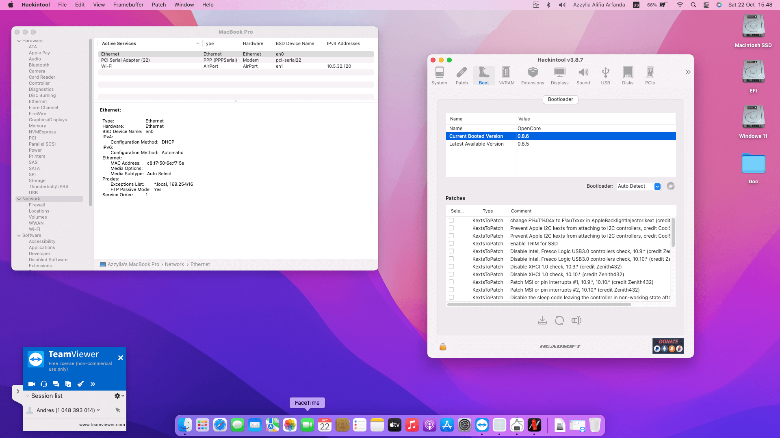Click the refresh icon below Patches list
The height and width of the screenshot is (438, 780).
click(559, 320)
